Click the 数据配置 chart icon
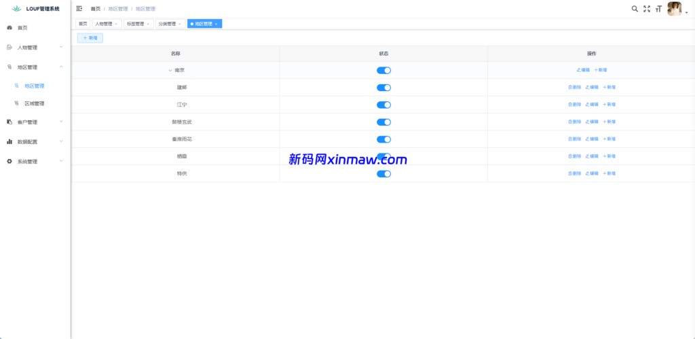 coord(10,141)
